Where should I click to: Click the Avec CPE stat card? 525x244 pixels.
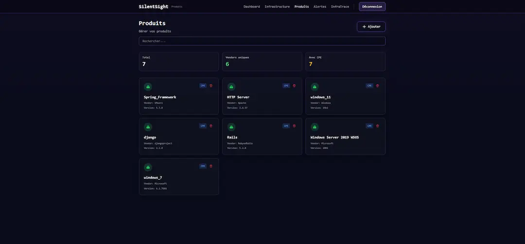[345, 62]
